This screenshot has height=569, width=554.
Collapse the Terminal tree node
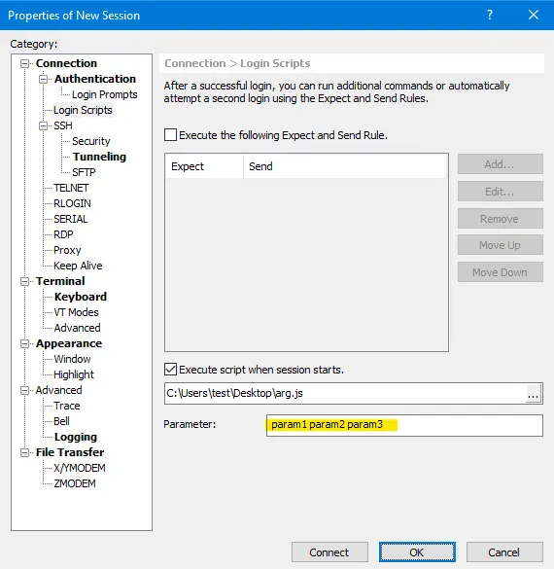point(24,282)
